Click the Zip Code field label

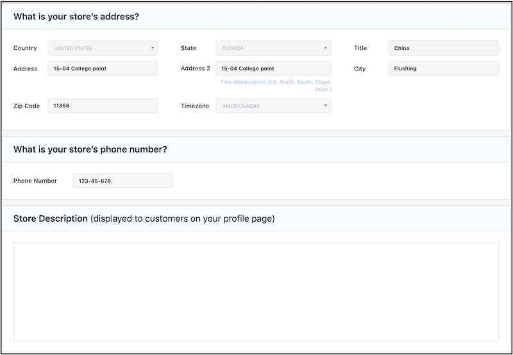[x=26, y=106]
